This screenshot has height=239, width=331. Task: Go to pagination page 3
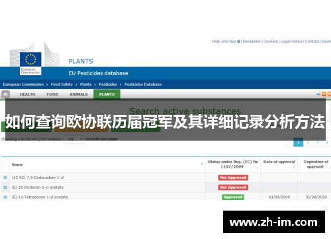pos(318,143)
